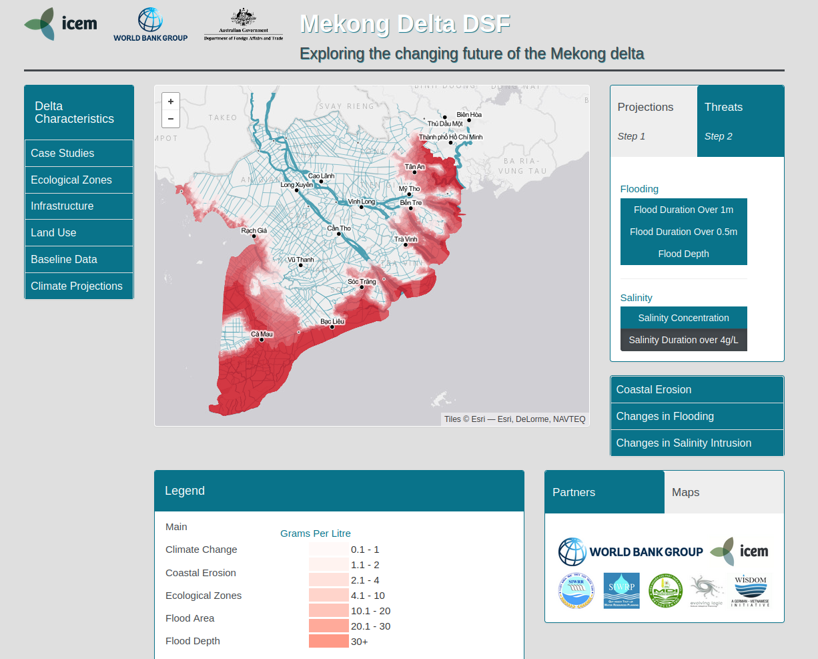Image resolution: width=818 pixels, height=659 pixels.
Task: Expand Changes in Salinity Intrusion
Action: [697, 443]
